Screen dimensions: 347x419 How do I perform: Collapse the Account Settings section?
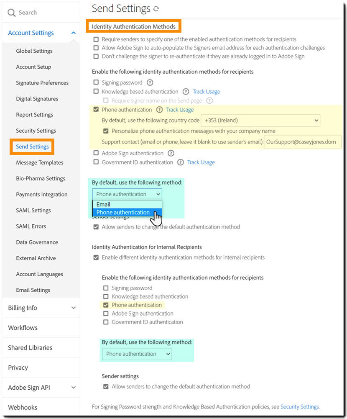pos(72,32)
